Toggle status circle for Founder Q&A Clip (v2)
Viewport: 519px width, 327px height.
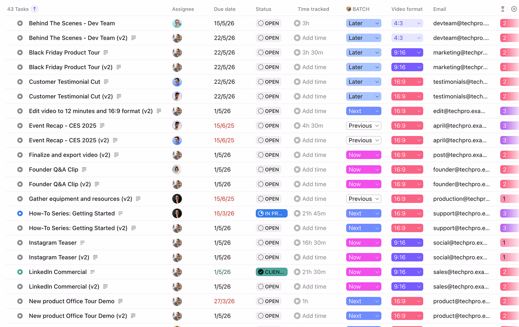point(20,184)
